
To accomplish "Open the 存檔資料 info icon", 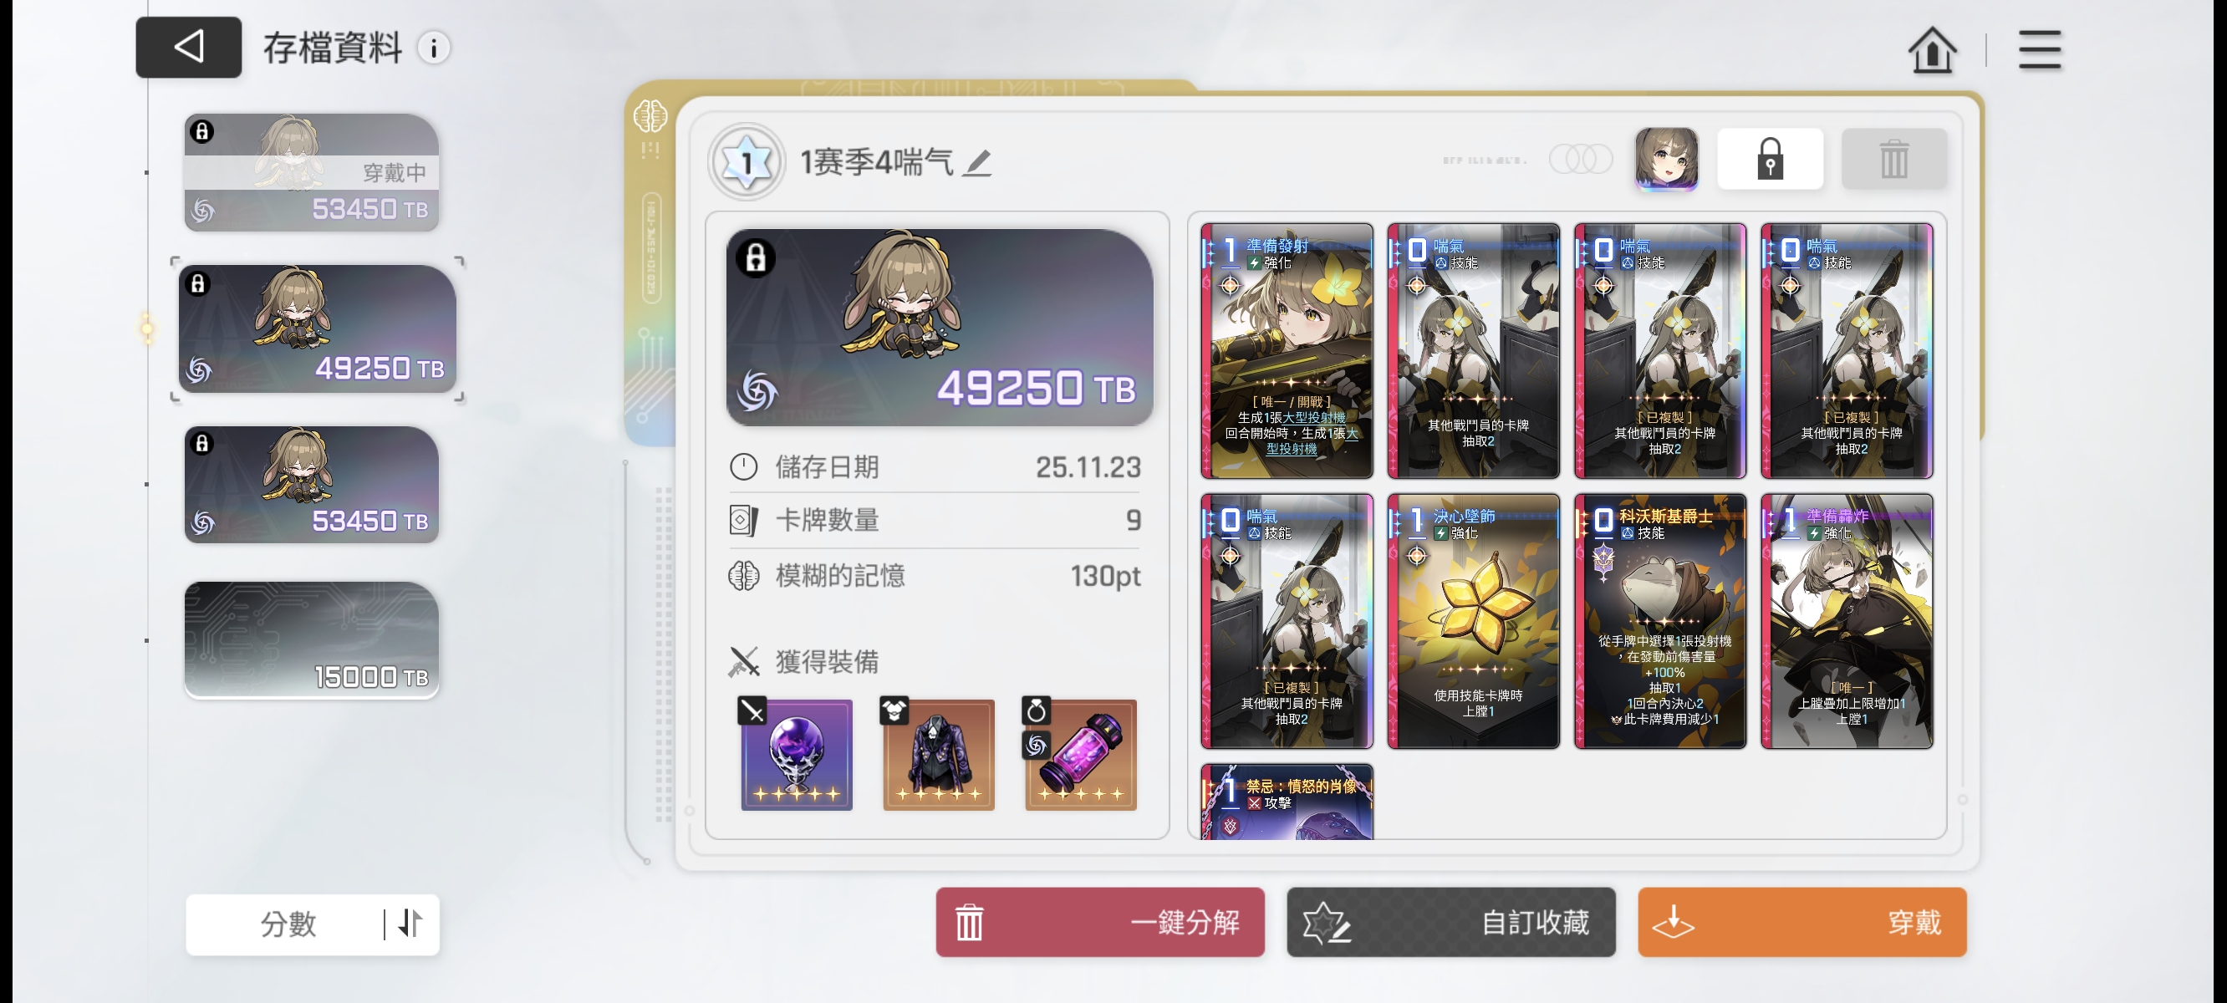I will (434, 48).
